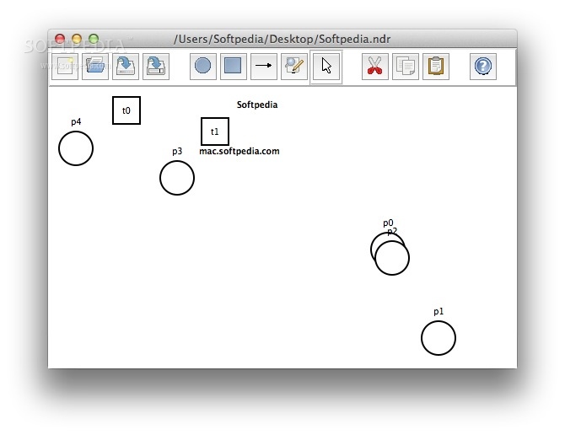Create a new net file

[65, 67]
